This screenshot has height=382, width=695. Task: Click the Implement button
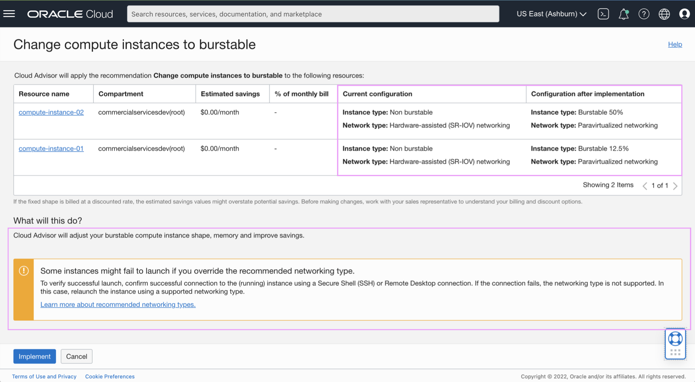point(34,356)
